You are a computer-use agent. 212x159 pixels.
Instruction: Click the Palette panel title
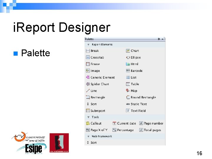pos(89,39)
